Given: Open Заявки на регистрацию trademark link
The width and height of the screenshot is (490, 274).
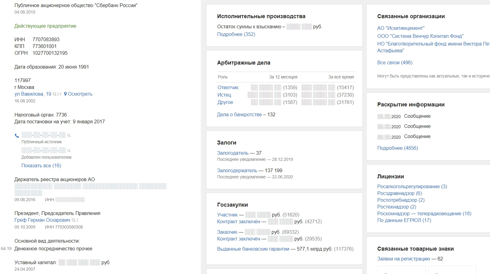Looking at the screenshot, I should click(403, 259).
